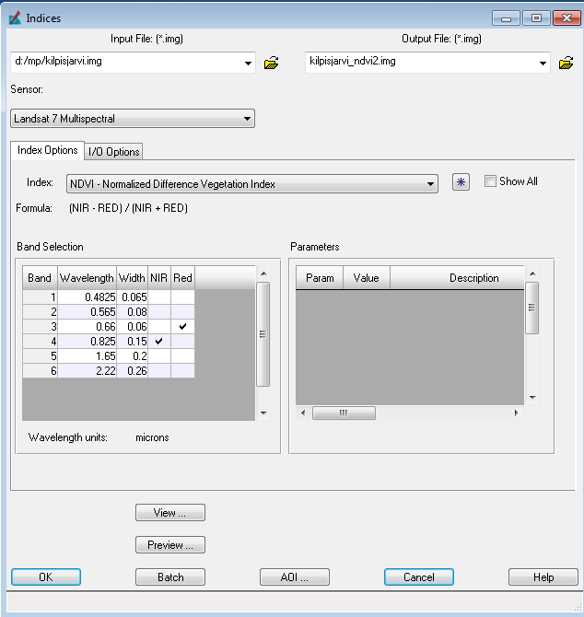This screenshot has height=617, width=584.
Task: Select wavelength cell 2.22
Action: [87, 371]
